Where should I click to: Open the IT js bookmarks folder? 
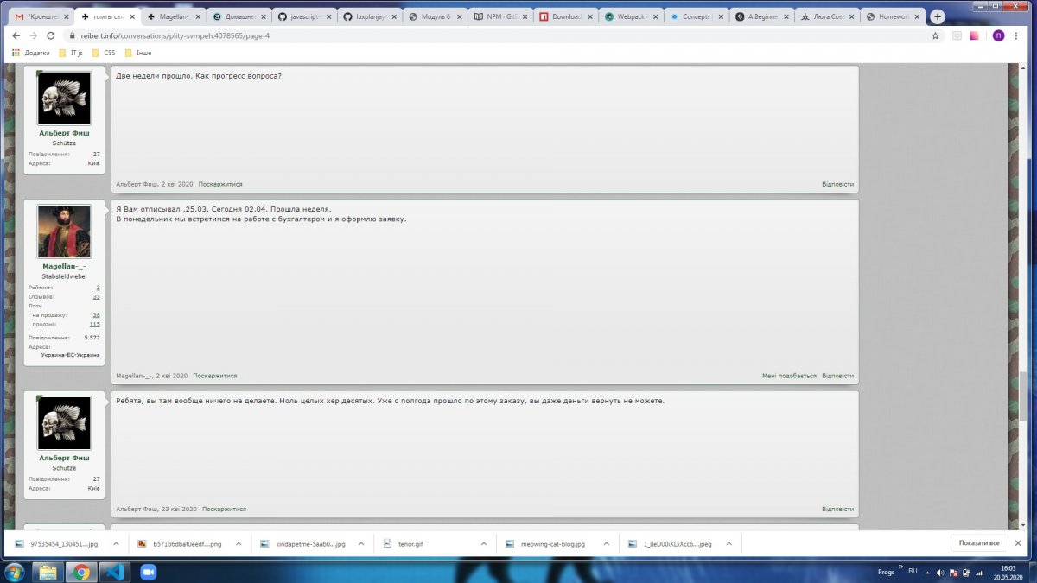70,53
